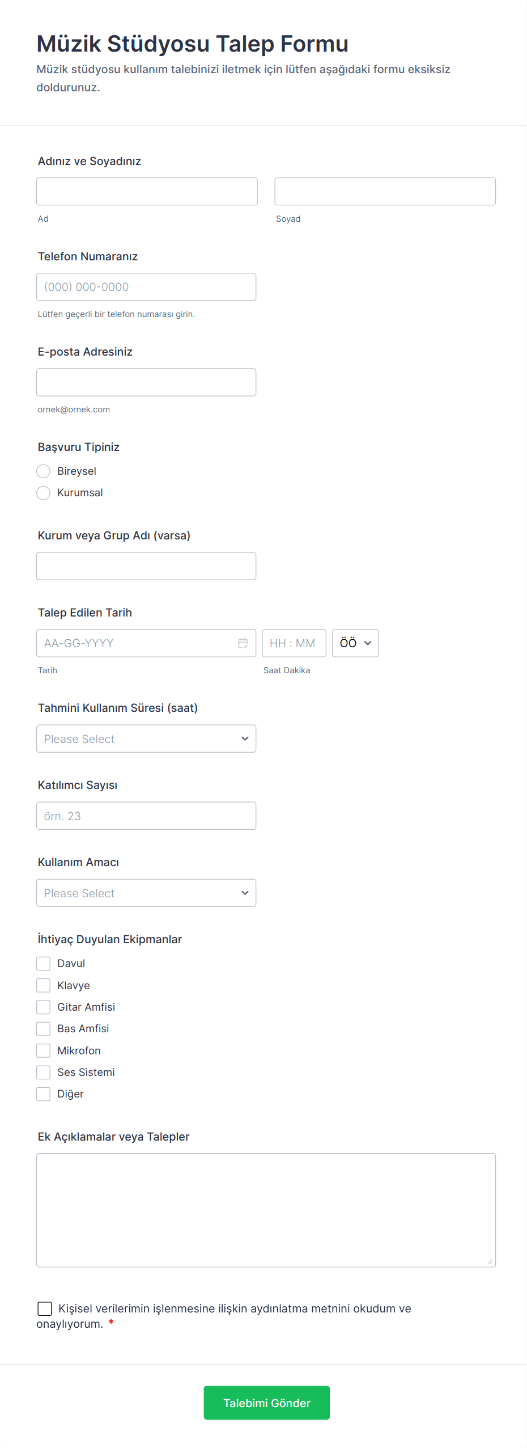This screenshot has height=1448, width=527.
Task: Click the Katılımcı Sayısı number field
Action: click(x=146, y=816)
